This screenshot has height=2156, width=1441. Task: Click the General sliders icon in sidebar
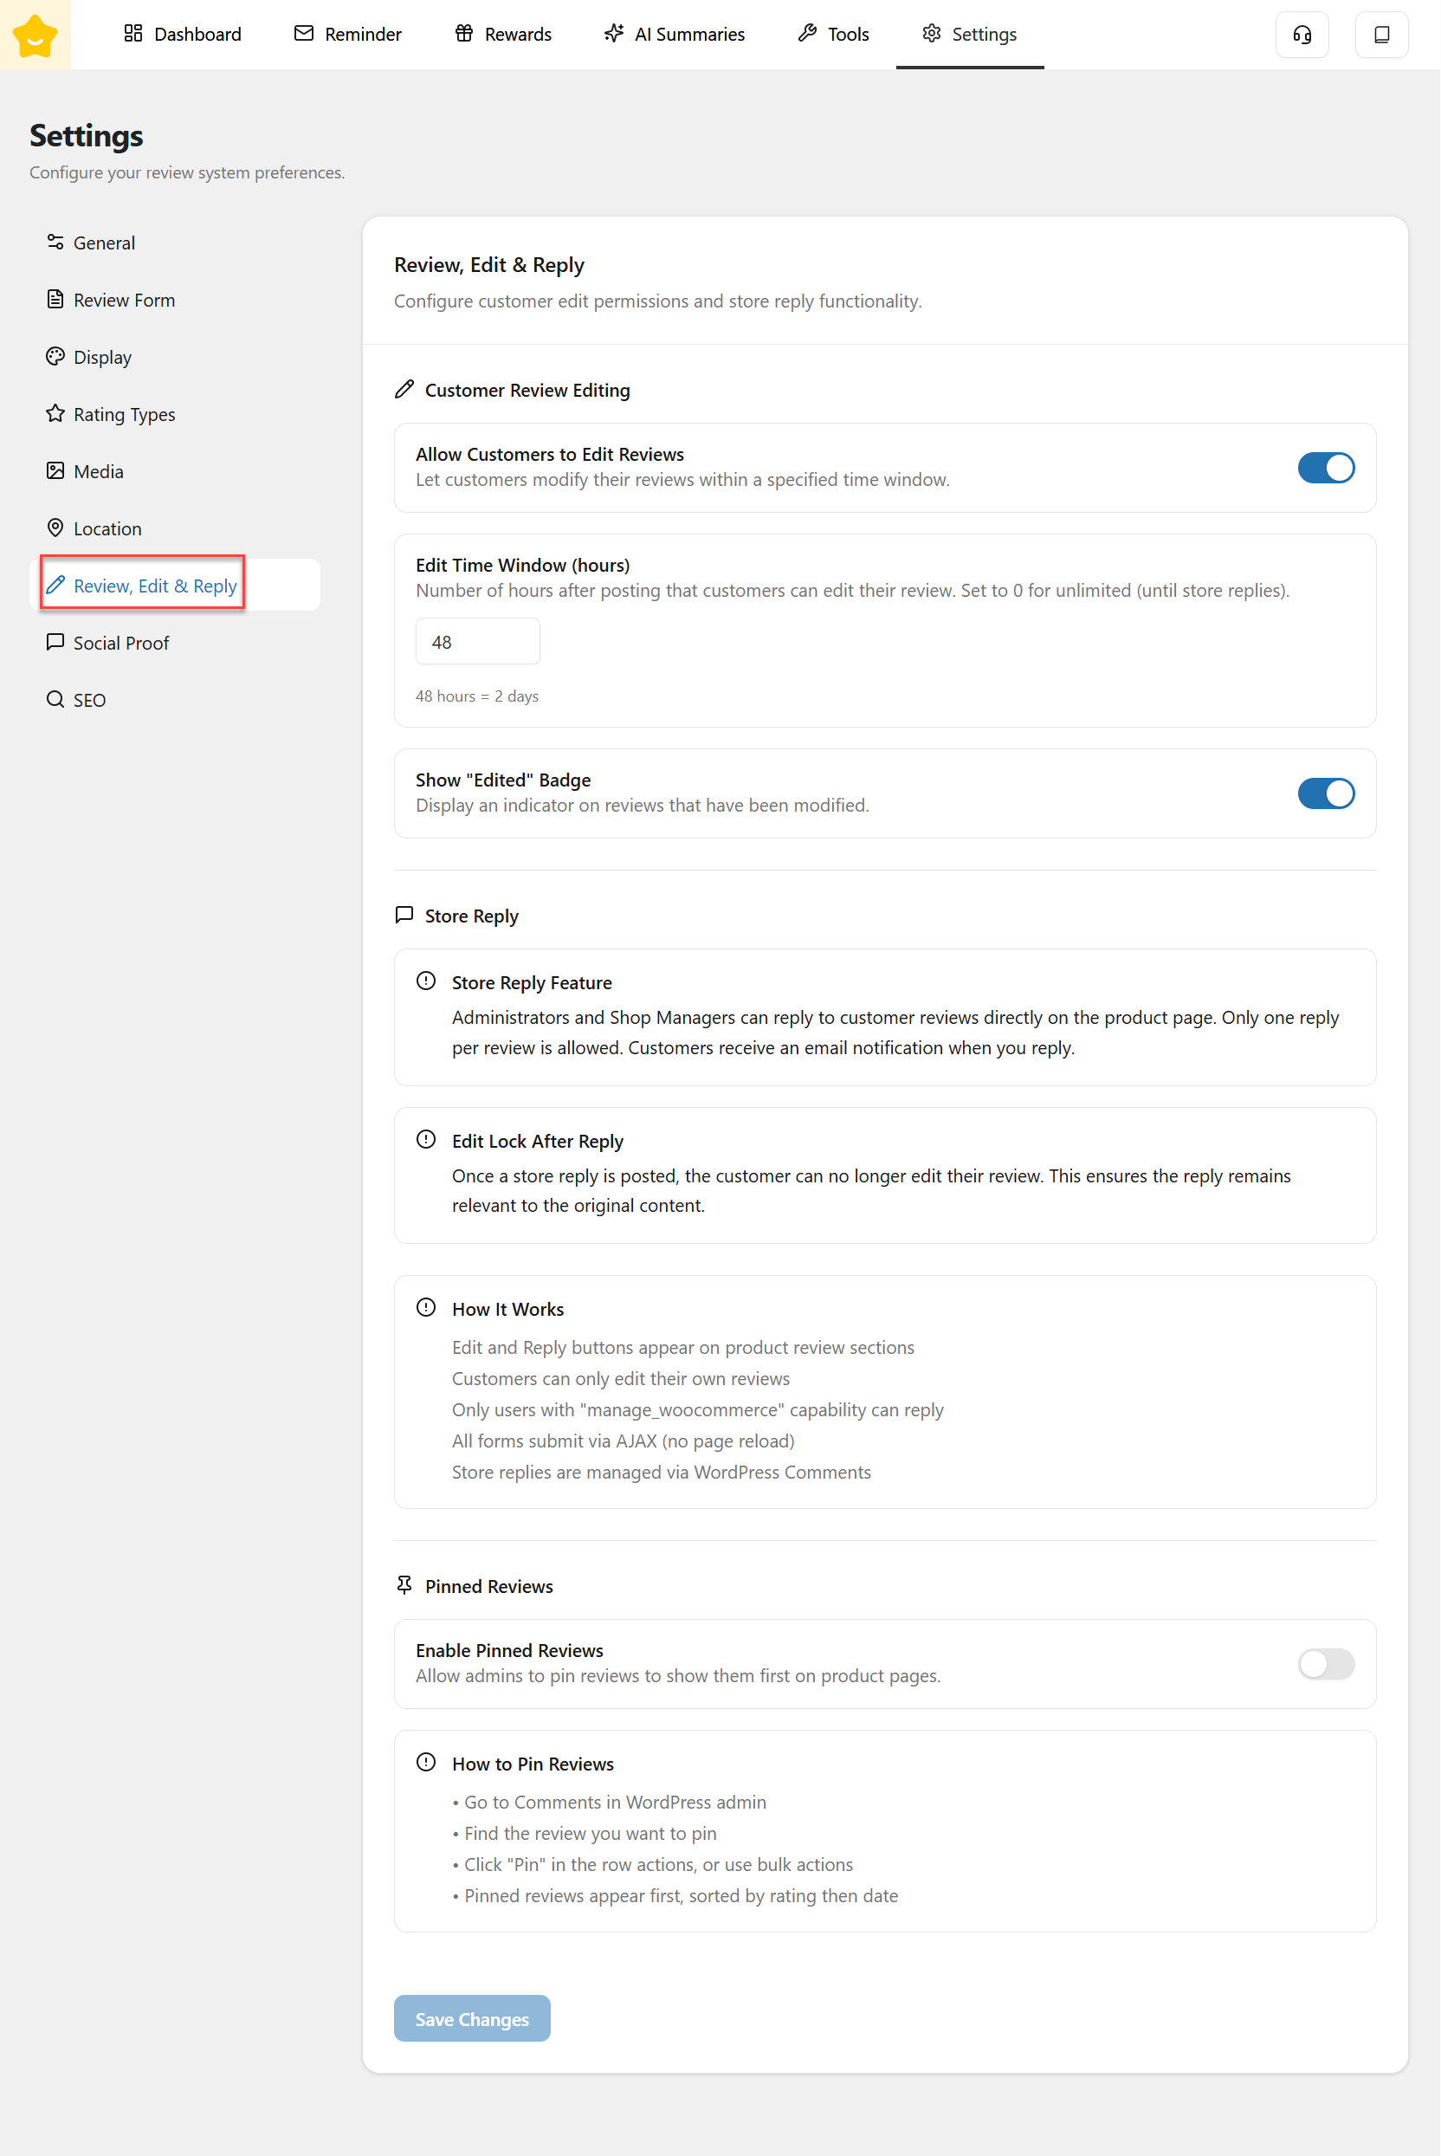55,242
